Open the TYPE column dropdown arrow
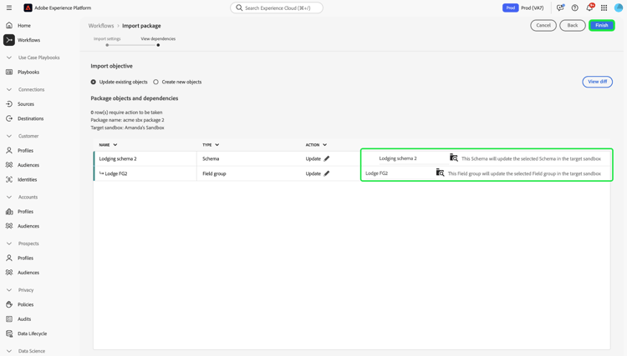The image size is (627, 356). click(217, 145)
